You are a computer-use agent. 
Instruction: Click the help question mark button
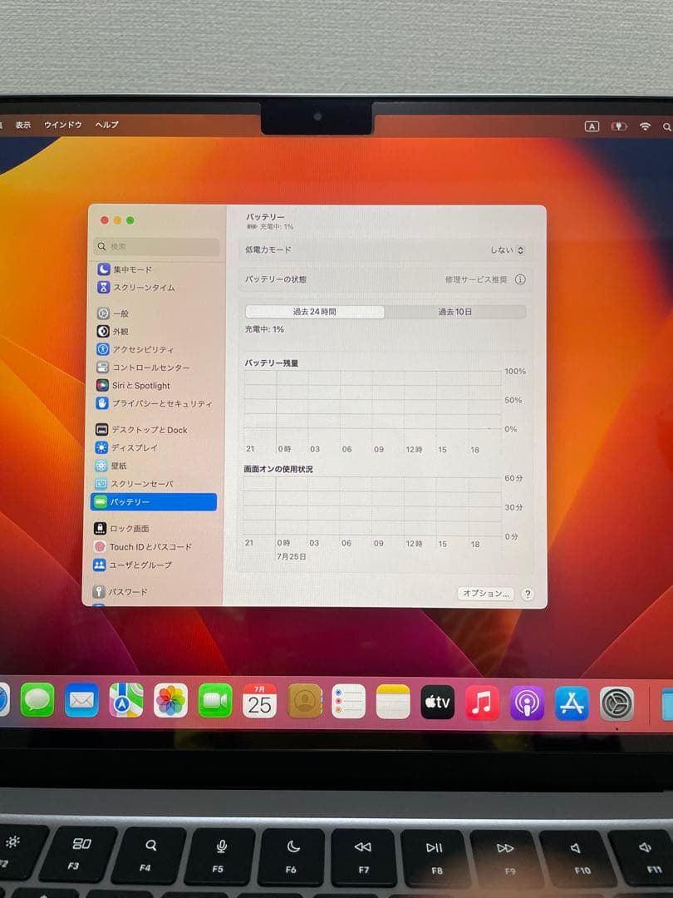(x=528, y=595)
